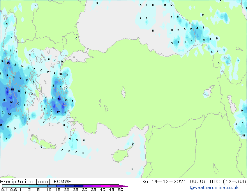Image resolution: width=247 pixels, height=191 pixels.
Task: Click the 10–15 mm blue legend swatch
Action: 52,186
